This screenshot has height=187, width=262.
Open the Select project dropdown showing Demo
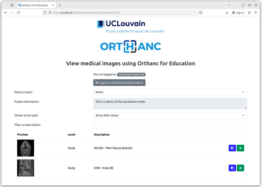tap(170, 92)
